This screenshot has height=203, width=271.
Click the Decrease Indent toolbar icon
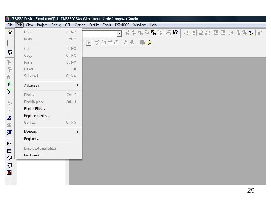click(x=216, y=32)
